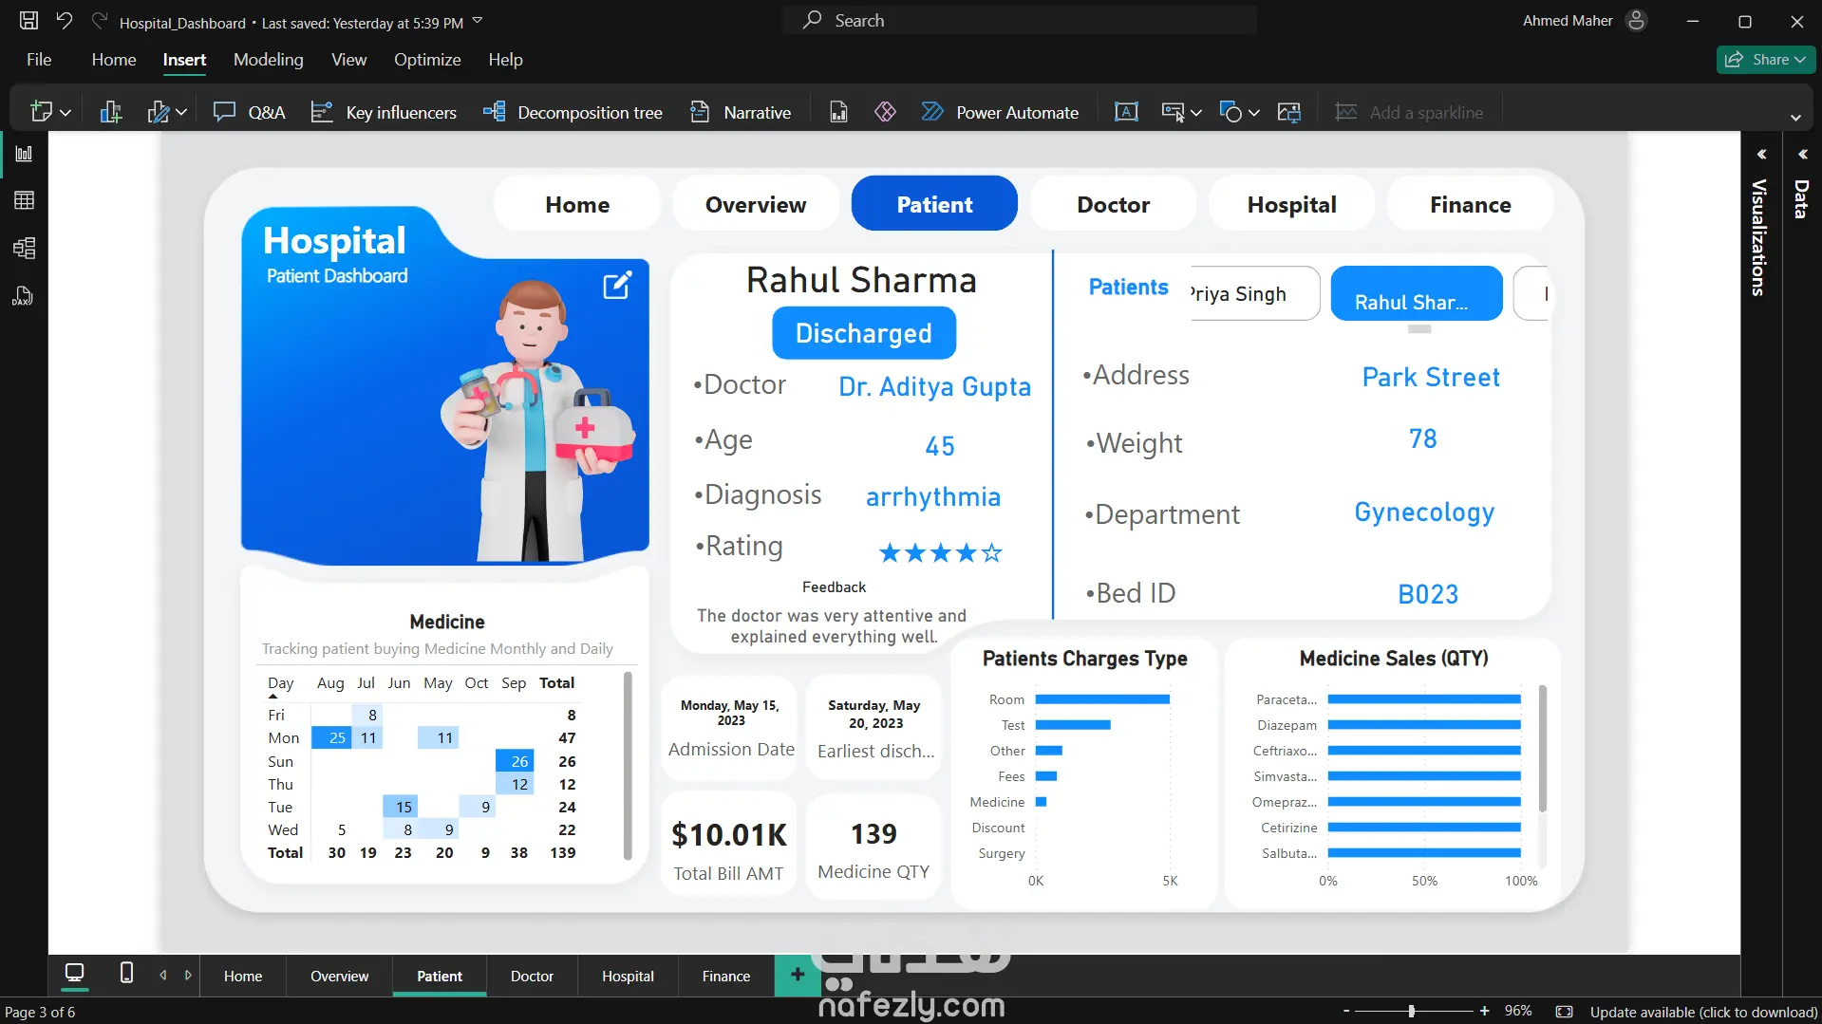1822x1024 pixels.
Task: Insert a Power Automate visual
Action: click(1000, 112)
